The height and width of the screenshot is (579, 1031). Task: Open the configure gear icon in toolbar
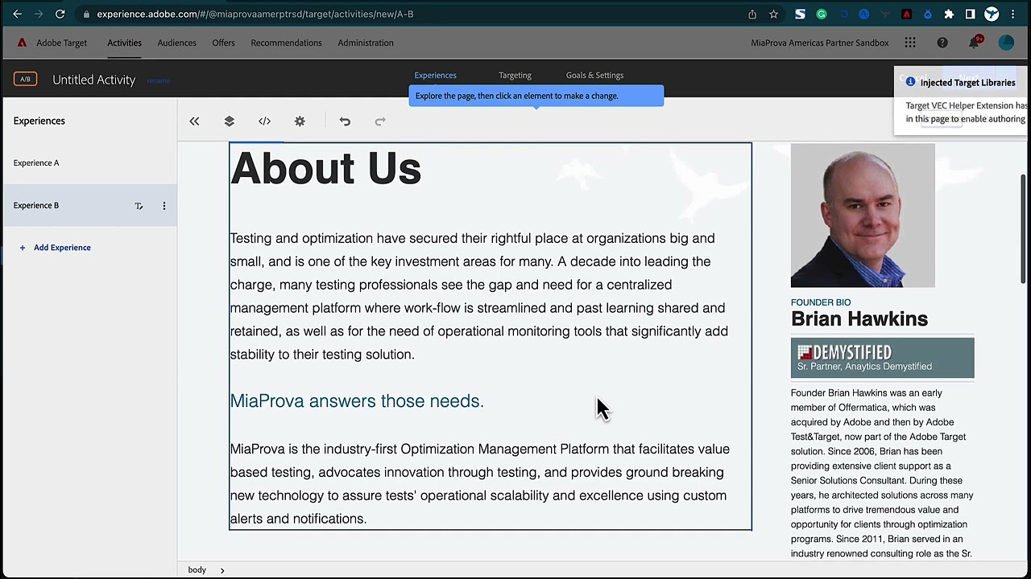click(300, 121)
